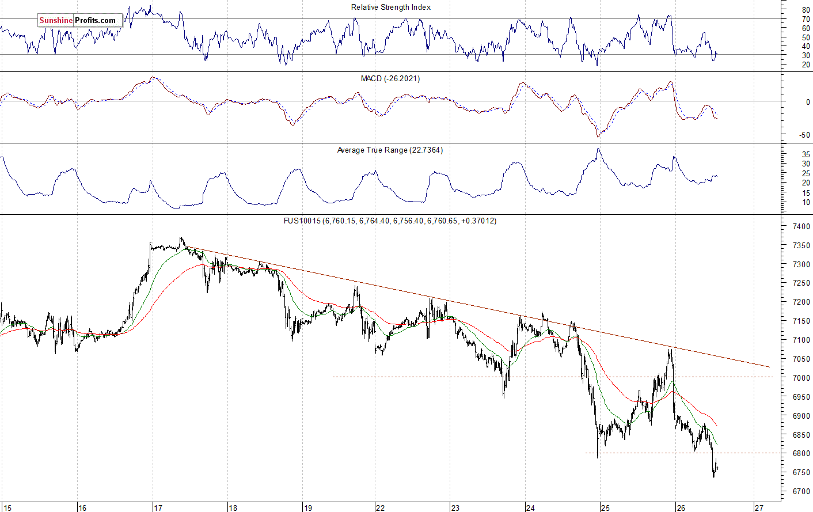This screenshot has width=813, height=512.
Task: Click the 7350 price axis label
Action: click(801, 246)
